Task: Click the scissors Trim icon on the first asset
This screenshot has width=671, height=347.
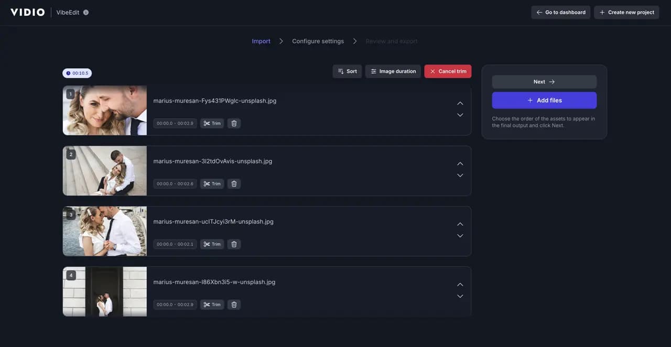Action: (x=207, y=123)
